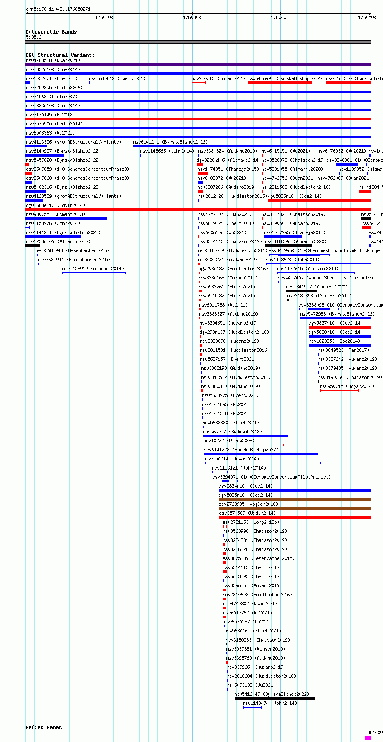
Task: Open the lower nsv950715 (Dogan2014) label
Action: pos(347,386)
